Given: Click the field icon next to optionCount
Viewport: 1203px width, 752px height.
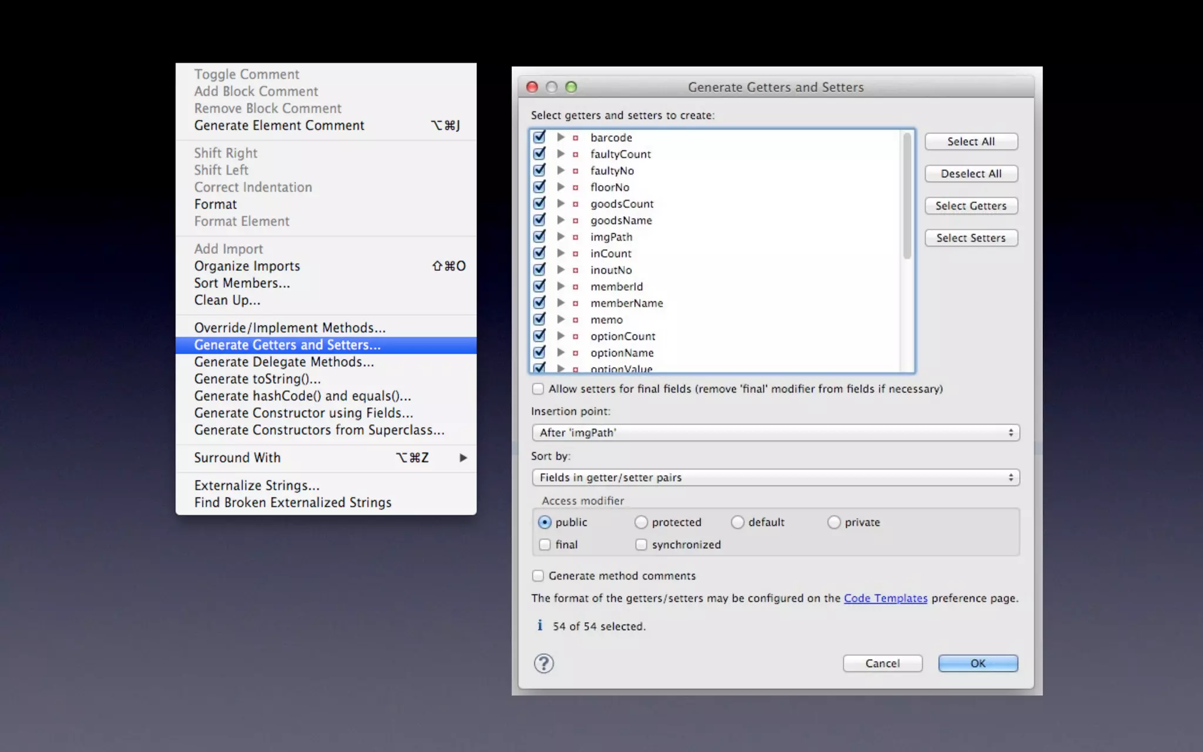Looking at the screenshot, I should click(x=576, y=337).
